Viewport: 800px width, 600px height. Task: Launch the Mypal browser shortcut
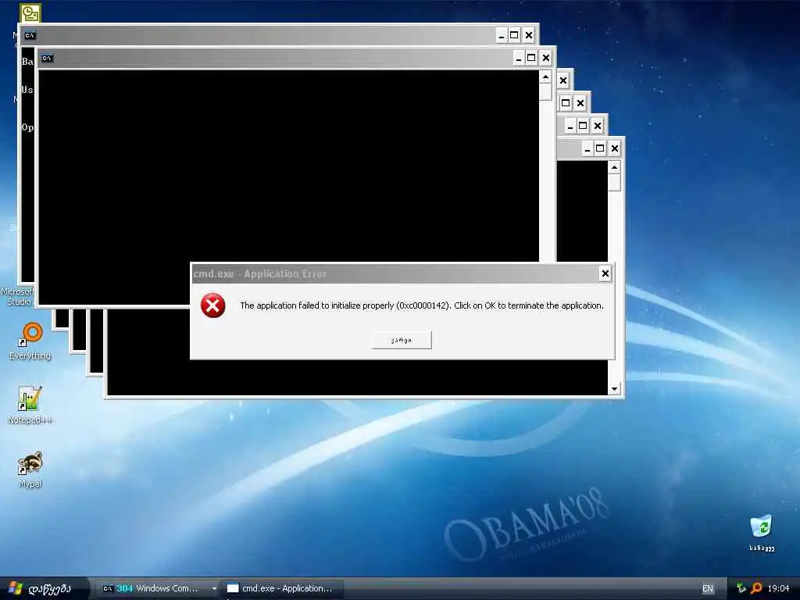[x=30, y=470]
